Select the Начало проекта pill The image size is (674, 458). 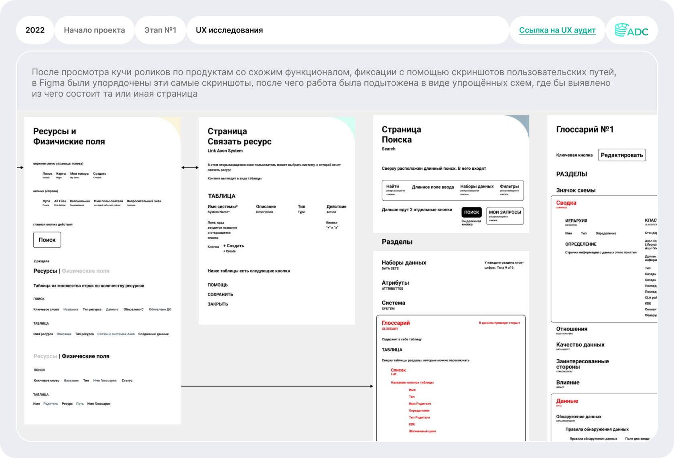pos(94,30)
